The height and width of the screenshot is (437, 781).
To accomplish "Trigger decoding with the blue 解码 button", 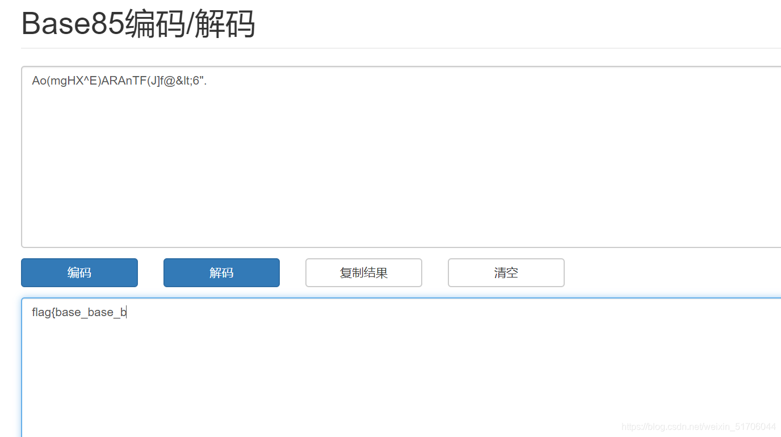I will pos(221,272).
